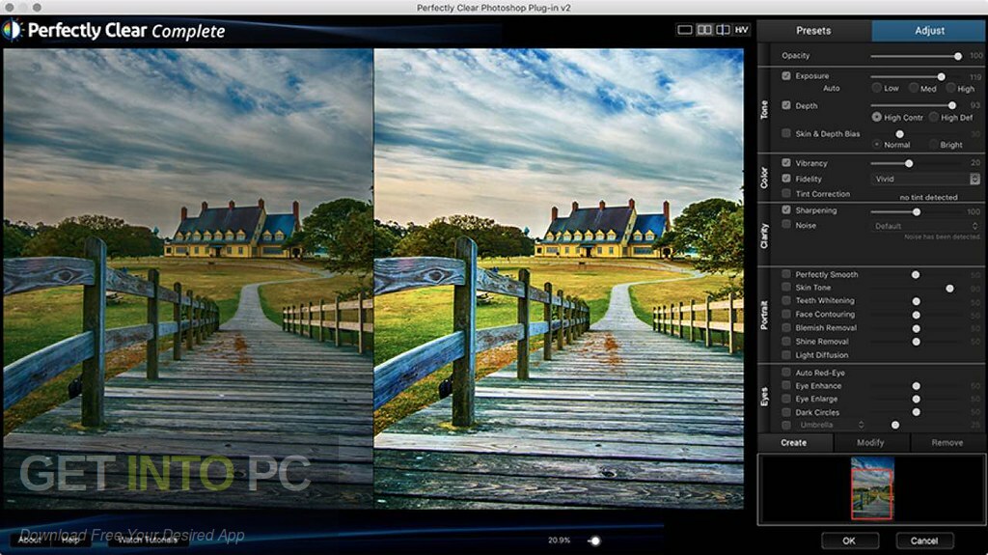This screenshot has height=555, width=988.
Task: Select Normal skin bias option
Action: 876,145
